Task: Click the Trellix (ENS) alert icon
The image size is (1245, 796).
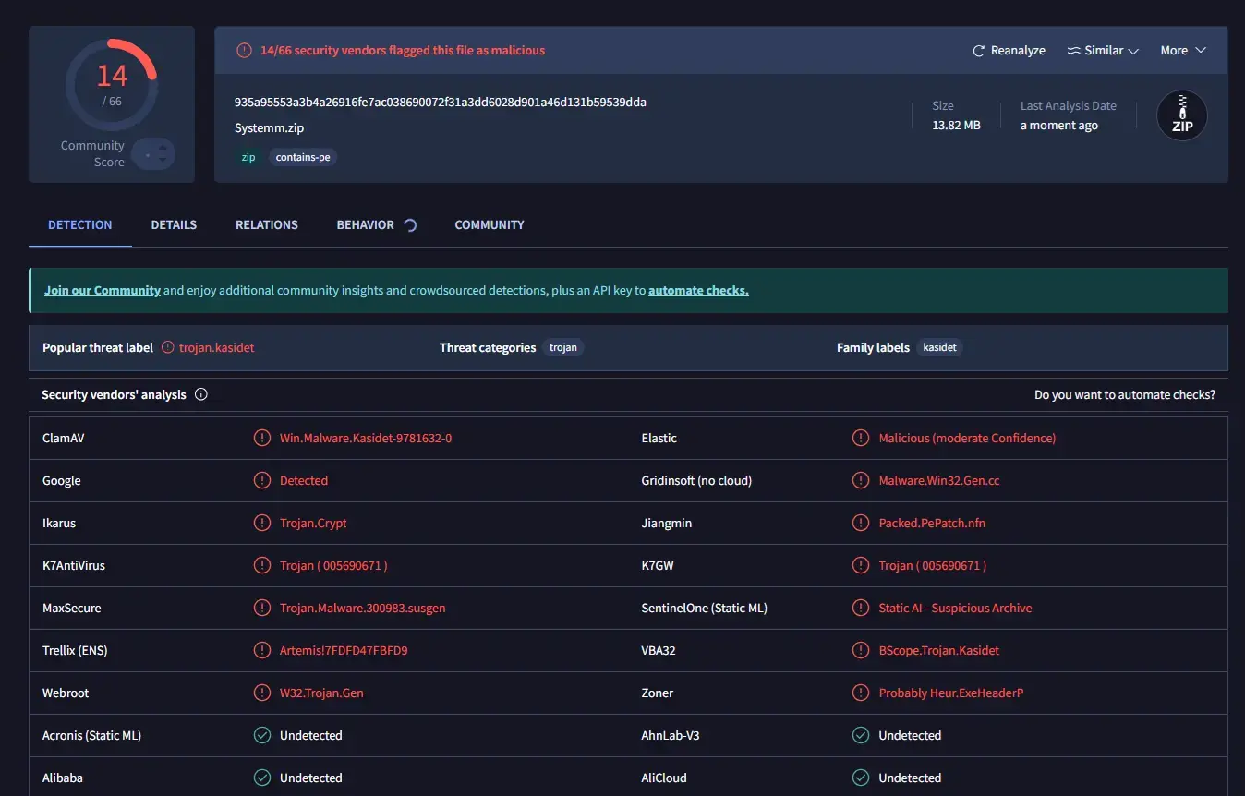Action: [x=262, y=650]
